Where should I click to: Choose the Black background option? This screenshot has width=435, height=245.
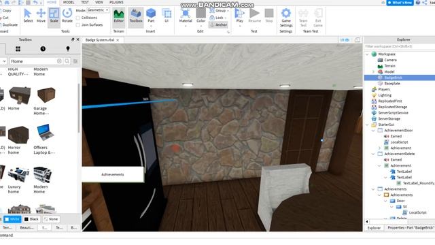coord(31,219)
